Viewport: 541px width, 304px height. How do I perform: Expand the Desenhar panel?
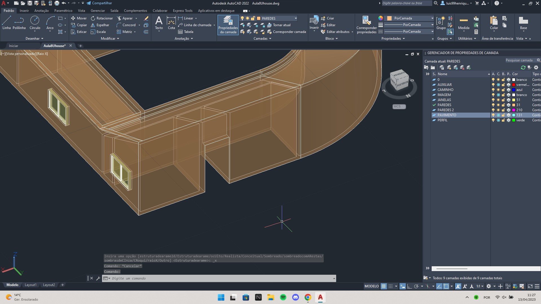(34, 39)
